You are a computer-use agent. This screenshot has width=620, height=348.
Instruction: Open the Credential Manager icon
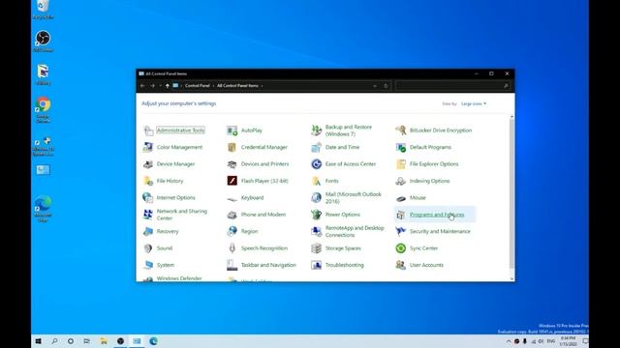click(232, 147)
